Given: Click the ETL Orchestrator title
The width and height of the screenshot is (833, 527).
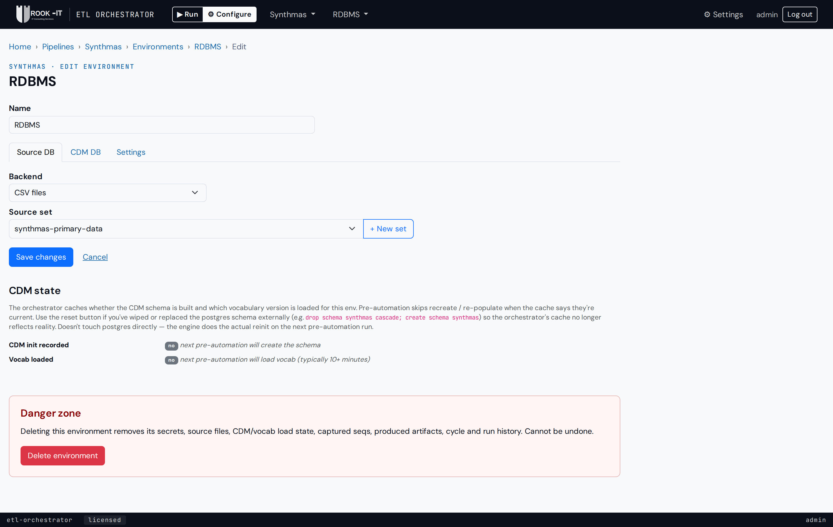Looking at the screenshot, I should (115, 14).
